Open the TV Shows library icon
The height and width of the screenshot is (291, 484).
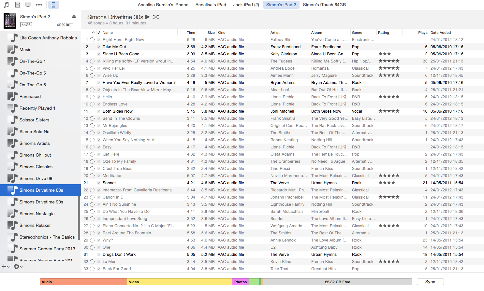tap(28, 5)
